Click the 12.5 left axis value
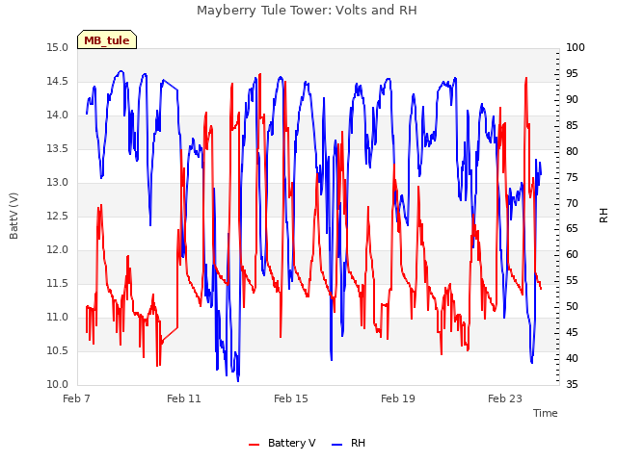The width and height of the screenshot is (617, 462). pyautogui.click(x=58, y=217)
